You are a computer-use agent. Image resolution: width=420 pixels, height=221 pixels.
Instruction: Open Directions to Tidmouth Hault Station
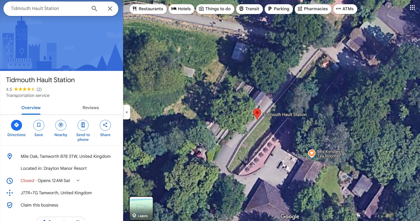coord(17,125)
